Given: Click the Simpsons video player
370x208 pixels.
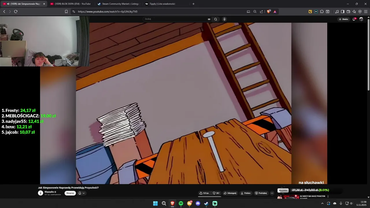Looking at the screenshot, I should (x=184, y=103).
